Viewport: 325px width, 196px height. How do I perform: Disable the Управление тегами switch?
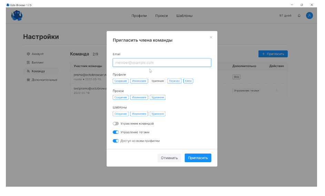(x=116, y=132)
